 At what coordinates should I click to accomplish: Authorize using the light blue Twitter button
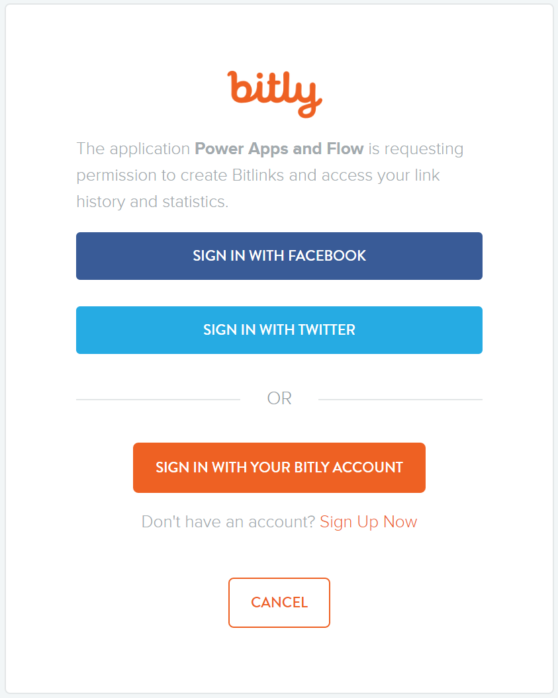click(279, 329)
